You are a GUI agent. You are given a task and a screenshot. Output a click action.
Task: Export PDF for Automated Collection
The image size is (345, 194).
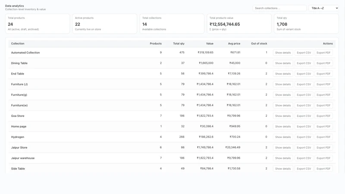pyautogui.click(x=323, y=53)
